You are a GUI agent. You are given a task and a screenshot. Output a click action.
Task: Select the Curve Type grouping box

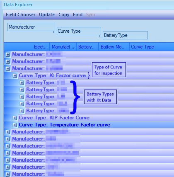coord(79,31)
